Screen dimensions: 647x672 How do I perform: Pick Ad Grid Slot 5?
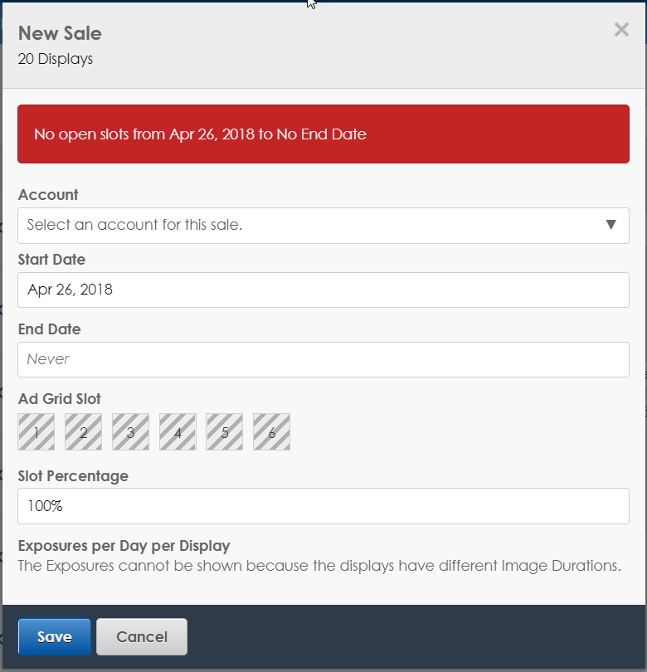click(x=225, y=432)
